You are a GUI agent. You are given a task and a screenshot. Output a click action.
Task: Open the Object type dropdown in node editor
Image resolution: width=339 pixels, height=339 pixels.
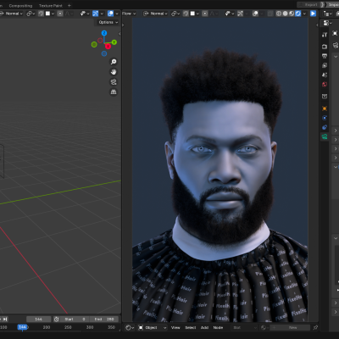[153, 328]
